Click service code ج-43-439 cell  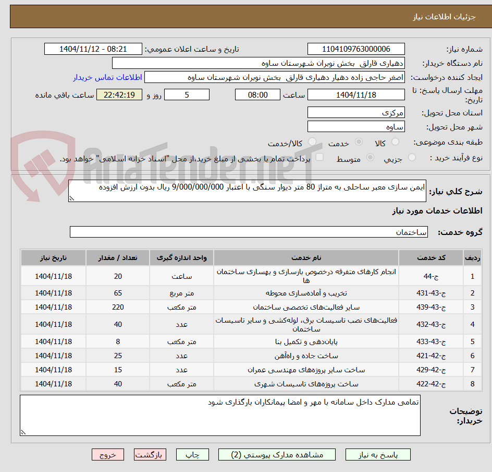pyautogui.click(x=431, y=307)
